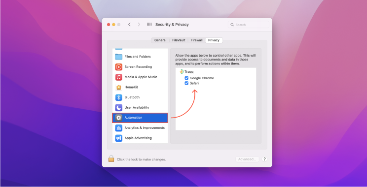The width and height of the screenshot is (367, 187).
Task: Click the Screen Recording icon
Action: (x=119, y=67)
